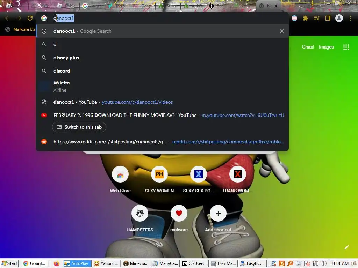Switch to the Minecra... taskbar window
This screenshot has width=358, height=268.
coord(136,263)
